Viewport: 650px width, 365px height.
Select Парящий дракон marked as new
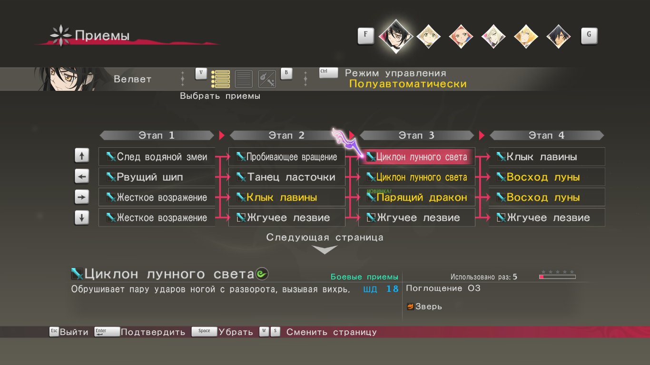417,197
